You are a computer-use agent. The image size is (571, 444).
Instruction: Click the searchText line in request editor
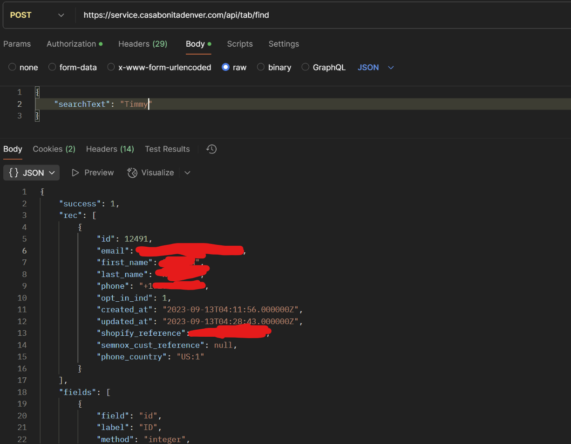point(303,104)
